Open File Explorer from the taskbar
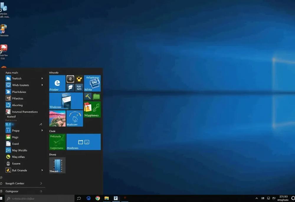295x202 pixels. 106,198
